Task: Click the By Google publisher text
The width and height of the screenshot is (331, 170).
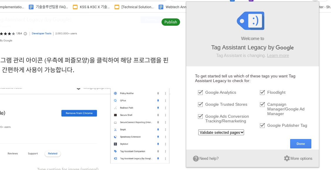Action: pos(6,41)
